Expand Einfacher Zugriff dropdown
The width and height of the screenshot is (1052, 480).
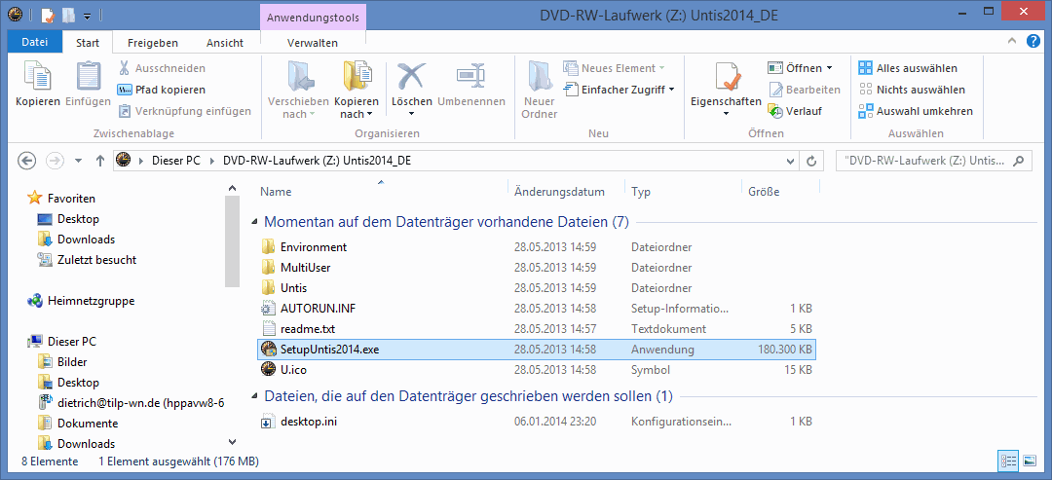672,90
